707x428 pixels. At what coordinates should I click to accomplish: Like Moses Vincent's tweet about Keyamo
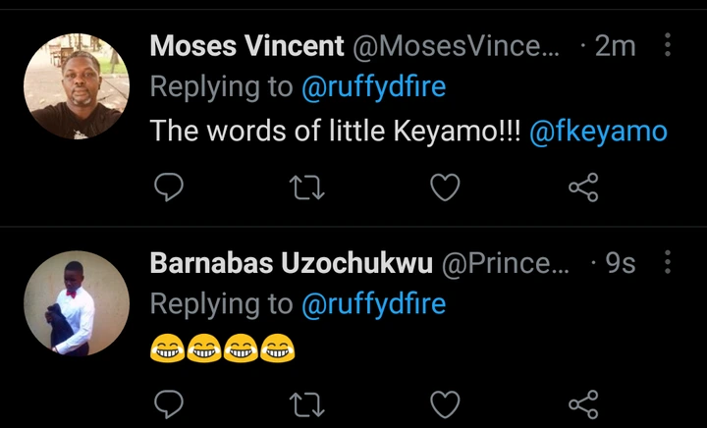tap(445, 187)
